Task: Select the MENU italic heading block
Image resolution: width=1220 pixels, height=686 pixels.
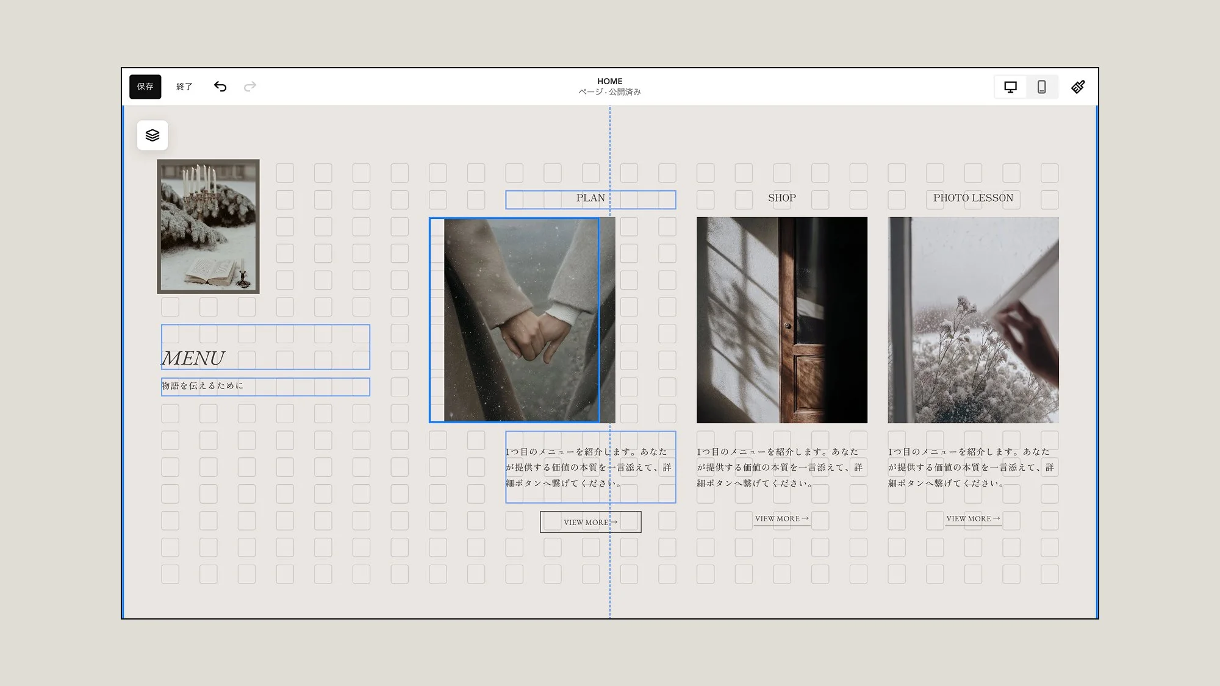Action: pos(265,348)
